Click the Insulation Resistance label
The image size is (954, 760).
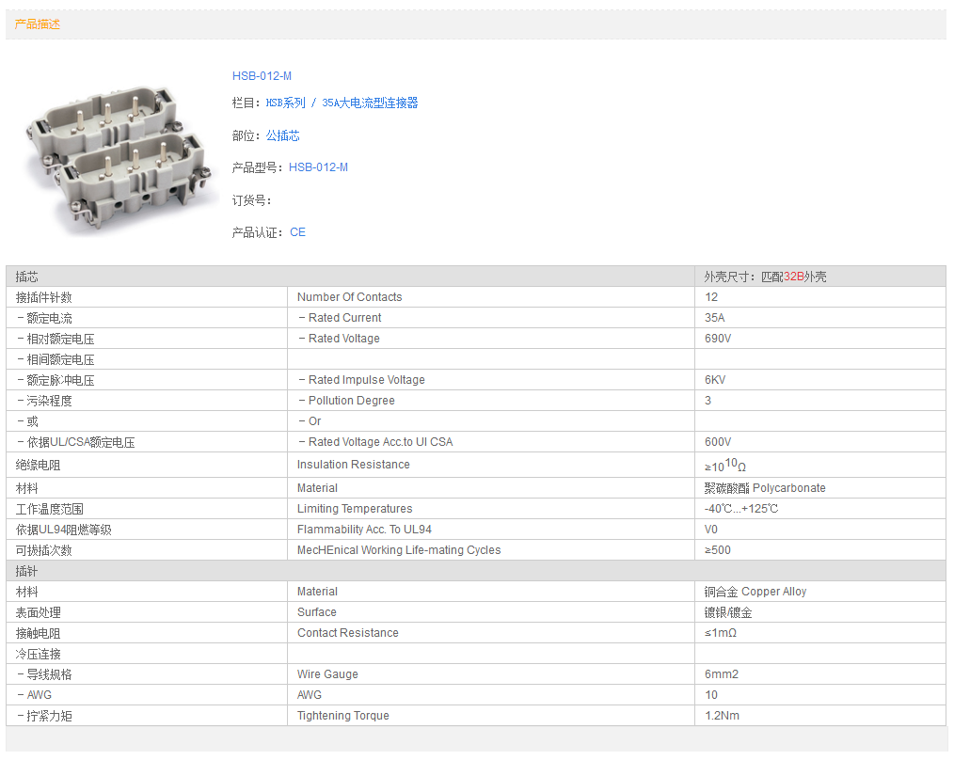point(353,465)
